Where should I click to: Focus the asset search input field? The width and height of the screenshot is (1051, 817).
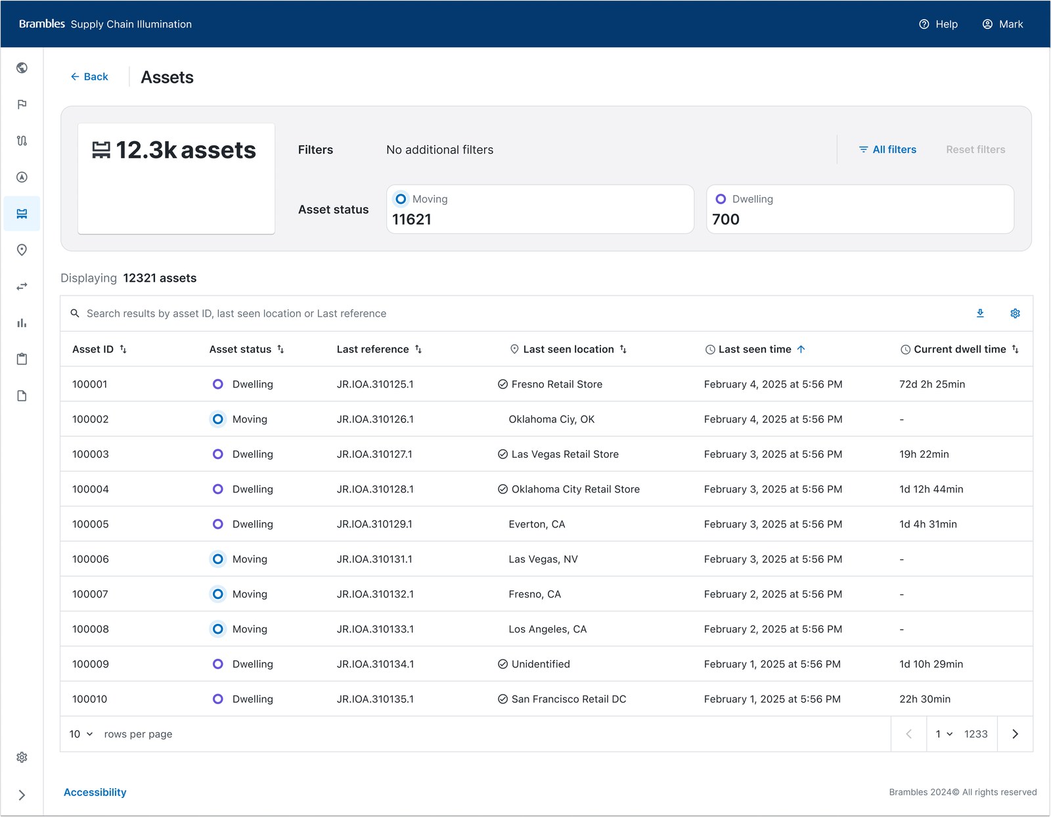pos(512,313)
